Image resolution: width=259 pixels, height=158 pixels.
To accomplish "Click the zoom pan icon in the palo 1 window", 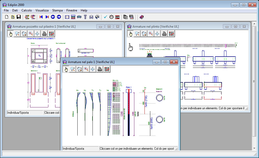I will [73, 69].
